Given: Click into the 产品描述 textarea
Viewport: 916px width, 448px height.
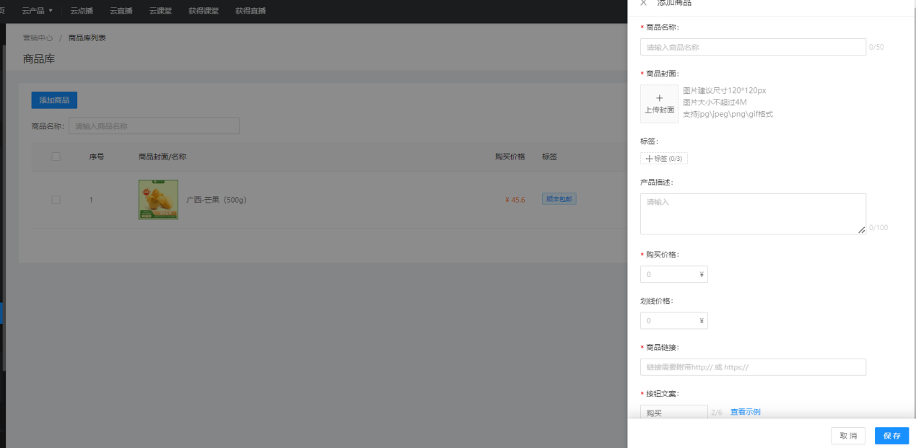Looking at the screenshot, I should [753, 214].
